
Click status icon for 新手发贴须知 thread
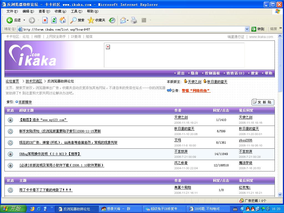click(10, 131)
